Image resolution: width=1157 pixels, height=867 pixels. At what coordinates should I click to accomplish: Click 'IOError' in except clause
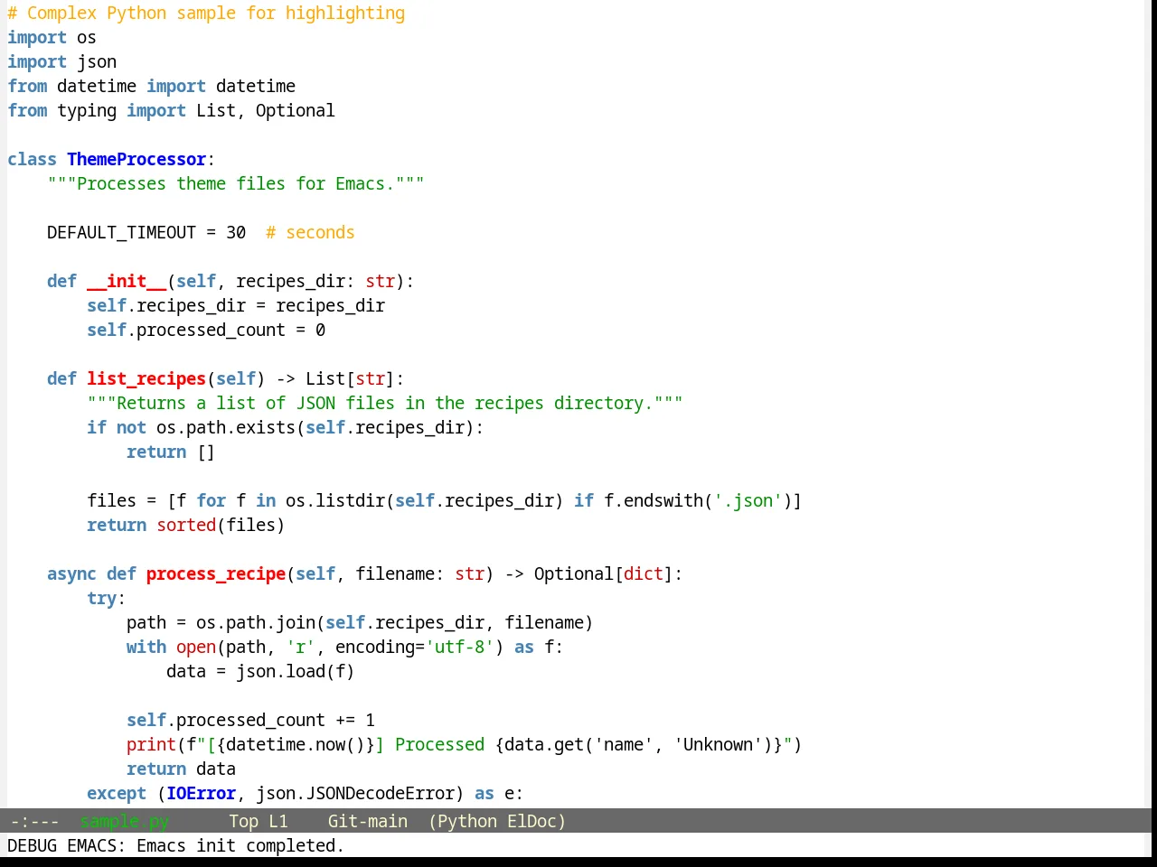[201, 793]
